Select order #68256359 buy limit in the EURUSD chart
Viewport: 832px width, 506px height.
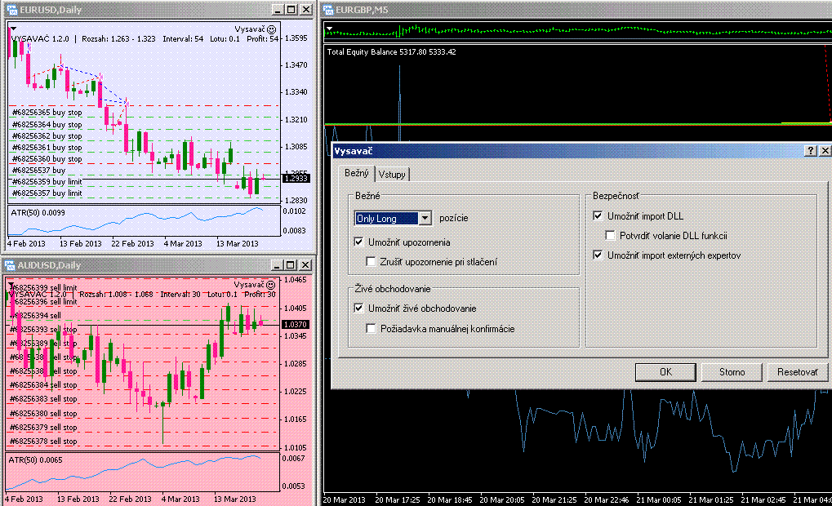point(47,181)
